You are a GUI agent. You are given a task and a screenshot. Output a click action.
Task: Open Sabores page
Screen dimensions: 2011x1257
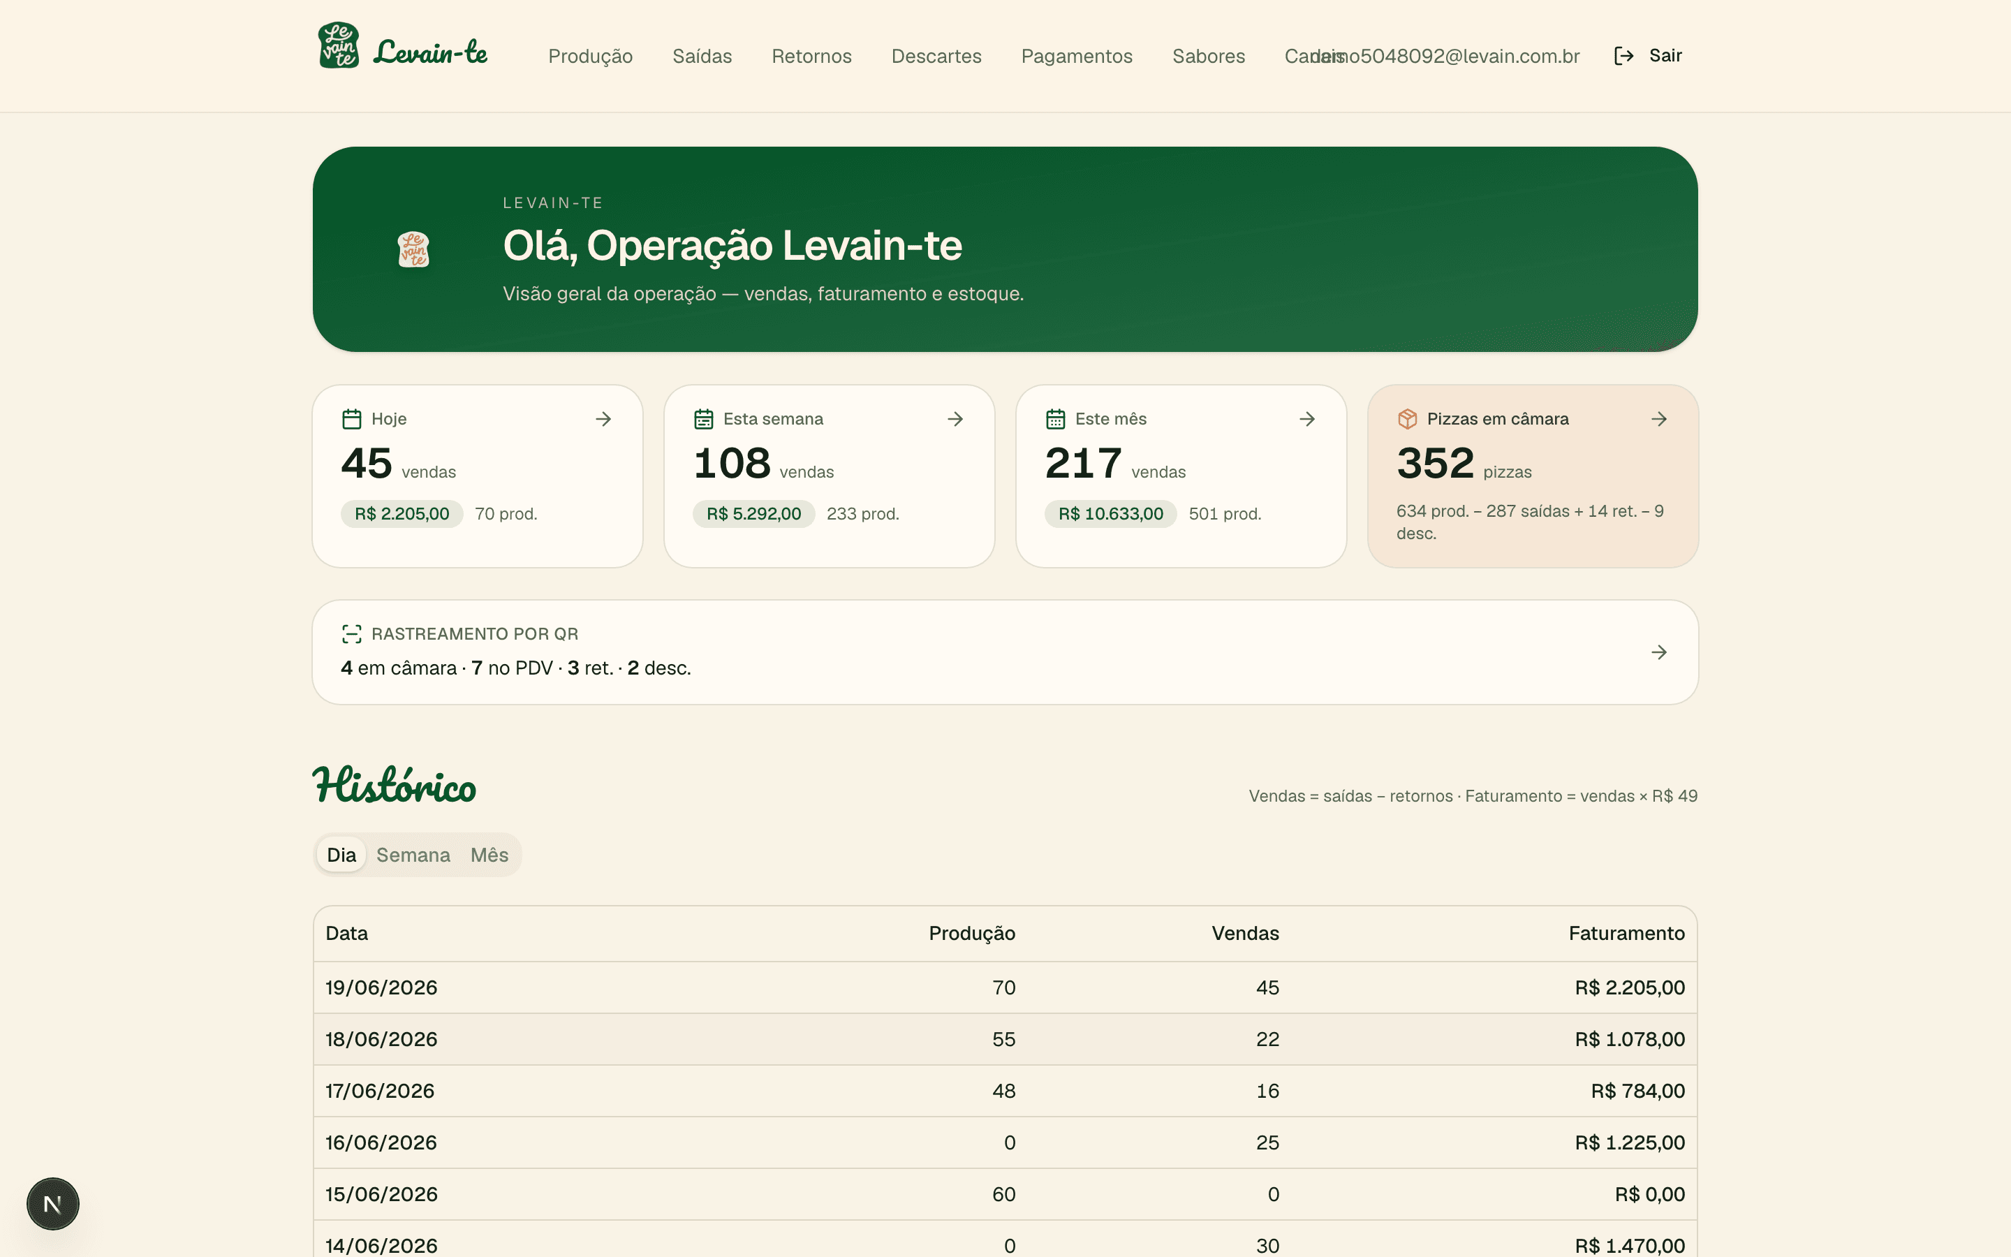[1209, 56]
